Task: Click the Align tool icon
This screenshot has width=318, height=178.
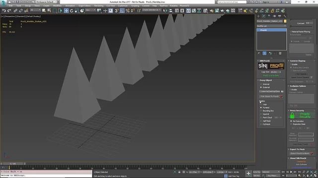Action: click(x=170, y=10)
